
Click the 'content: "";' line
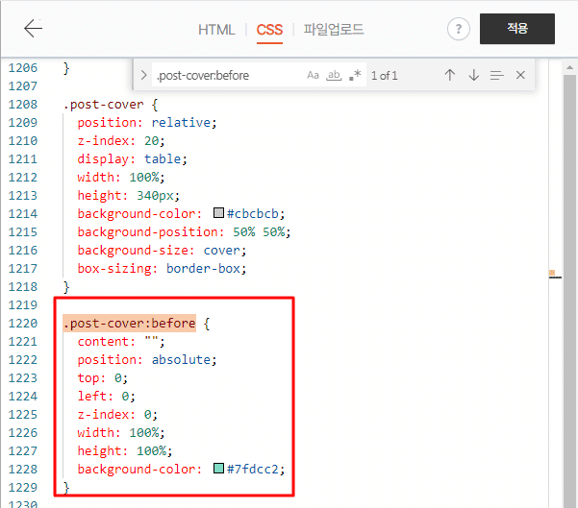[121, 342]
